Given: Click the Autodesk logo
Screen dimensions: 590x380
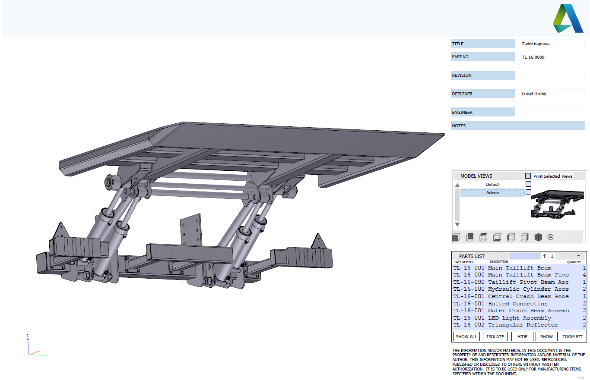Looking at the screenshot, I should click(568, 18).
